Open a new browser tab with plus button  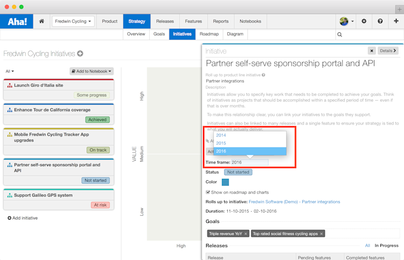[399, 10]
